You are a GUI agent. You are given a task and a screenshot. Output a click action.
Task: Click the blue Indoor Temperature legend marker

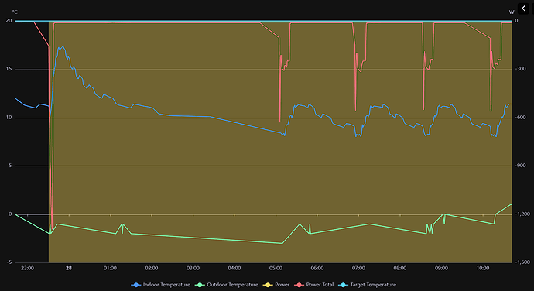pyautogui.click(x=136, y=285)
